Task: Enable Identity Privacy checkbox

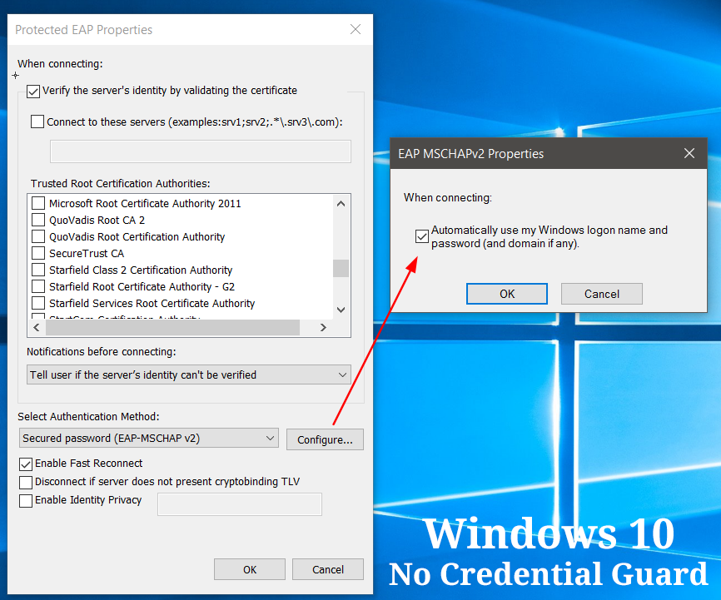Action: point(26,501)
